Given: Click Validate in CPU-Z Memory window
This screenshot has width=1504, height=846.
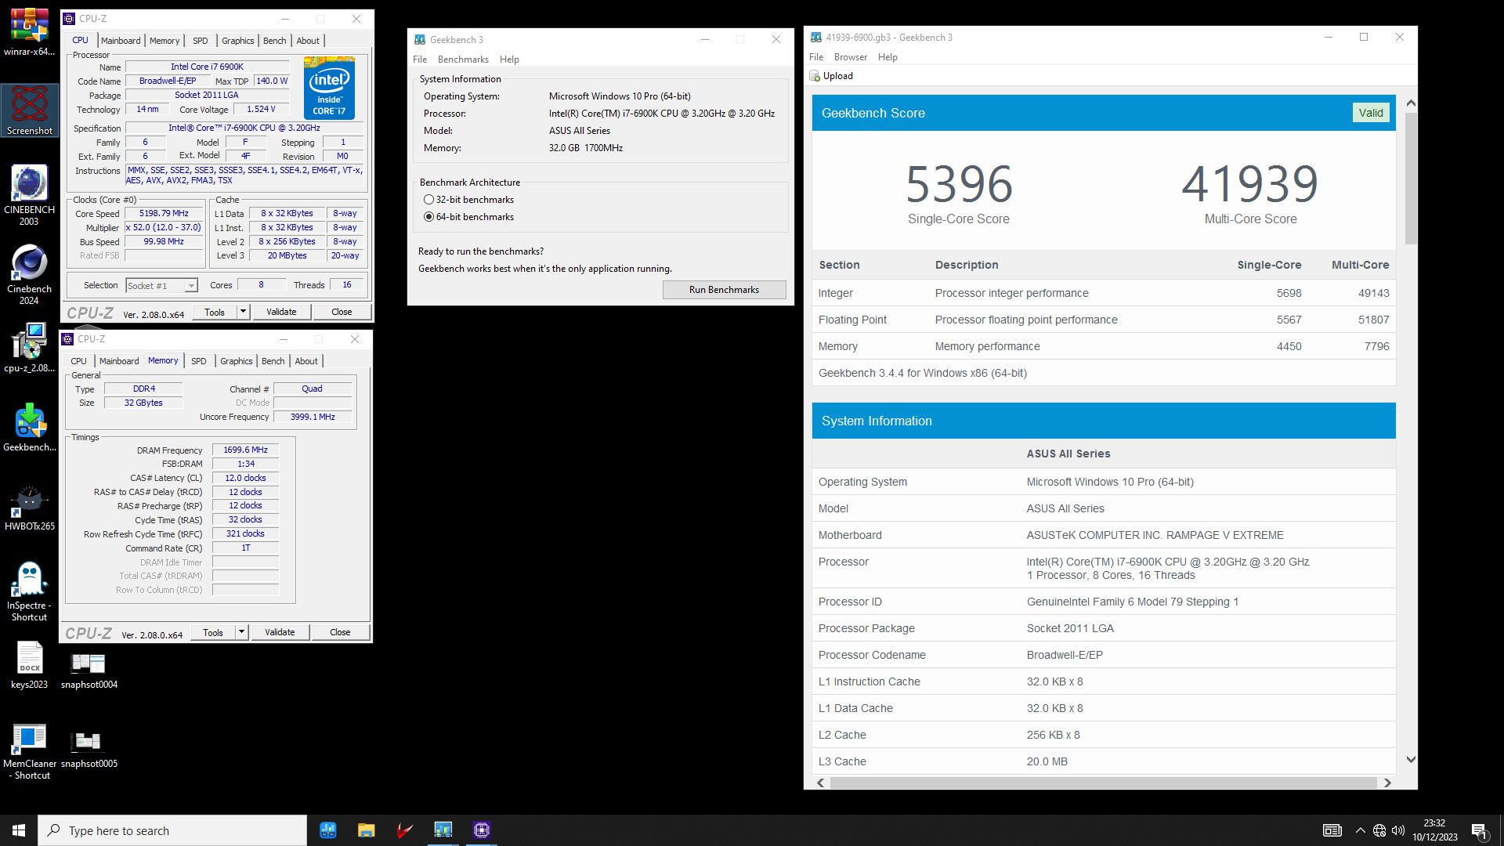Looking at the screenshot, I should coord(280,632).
